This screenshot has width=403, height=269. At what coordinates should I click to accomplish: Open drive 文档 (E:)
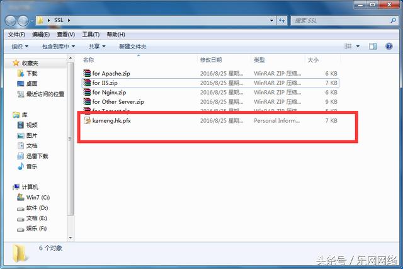[x=32, y=218]
